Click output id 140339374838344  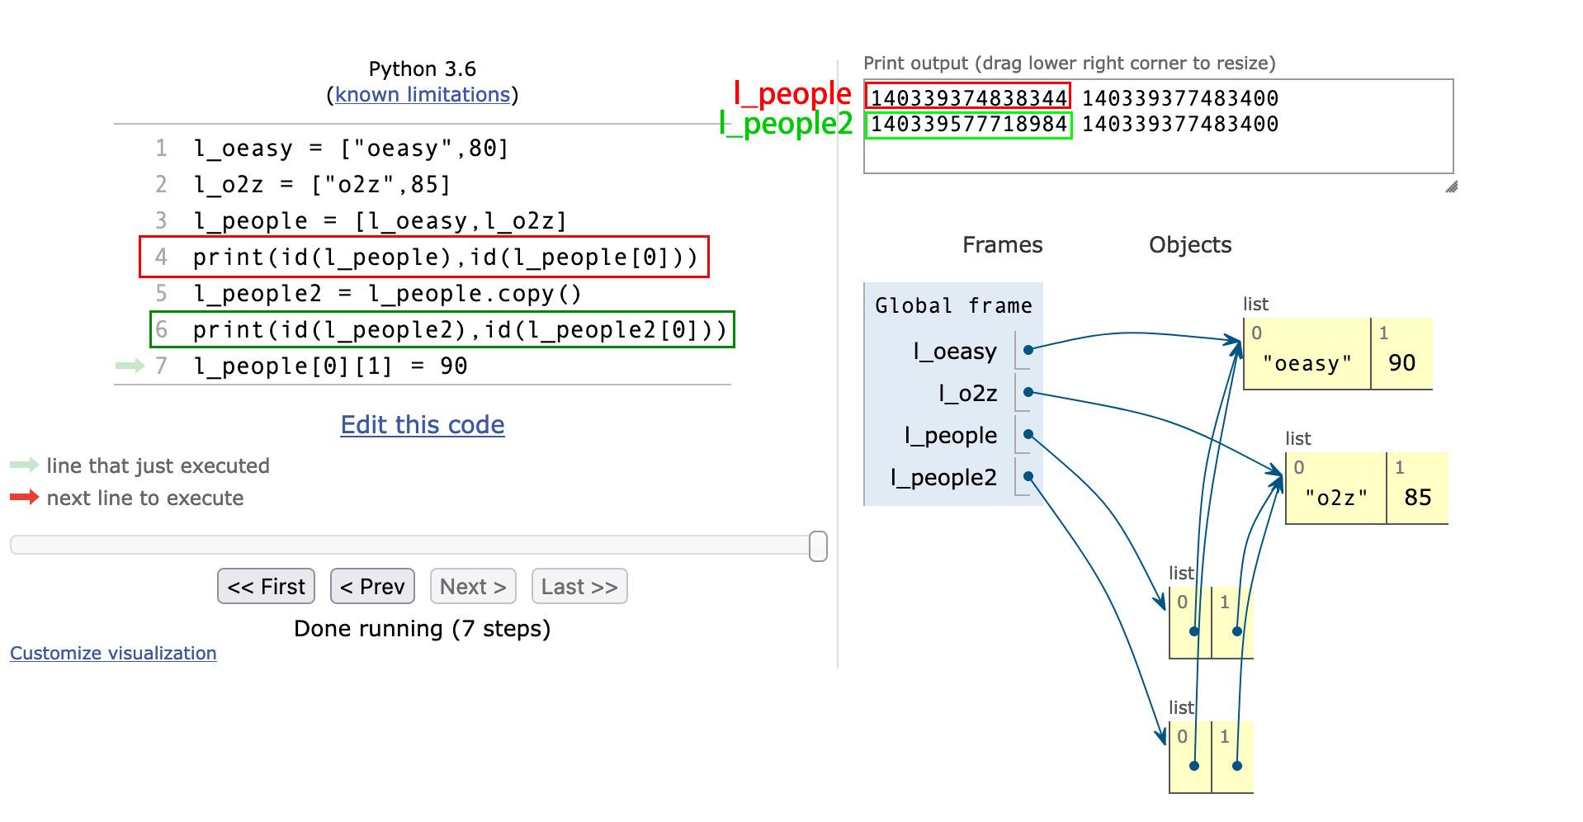[x=968, y=97]
